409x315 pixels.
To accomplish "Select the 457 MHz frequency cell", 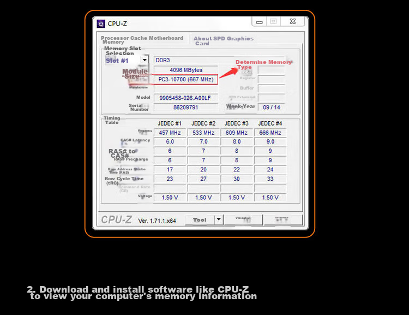I will point(170,133).
